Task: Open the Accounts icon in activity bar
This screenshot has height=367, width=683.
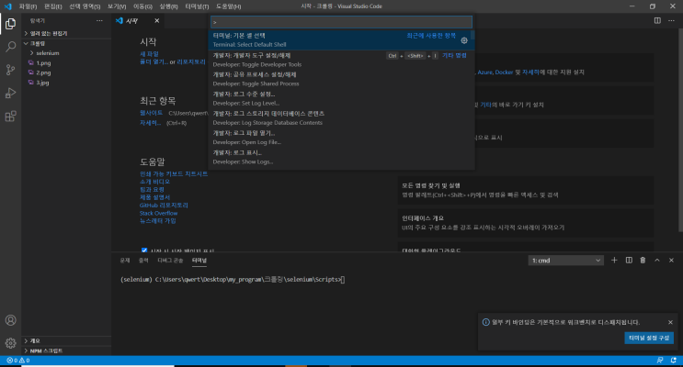Action: click(x=10, y=320)
